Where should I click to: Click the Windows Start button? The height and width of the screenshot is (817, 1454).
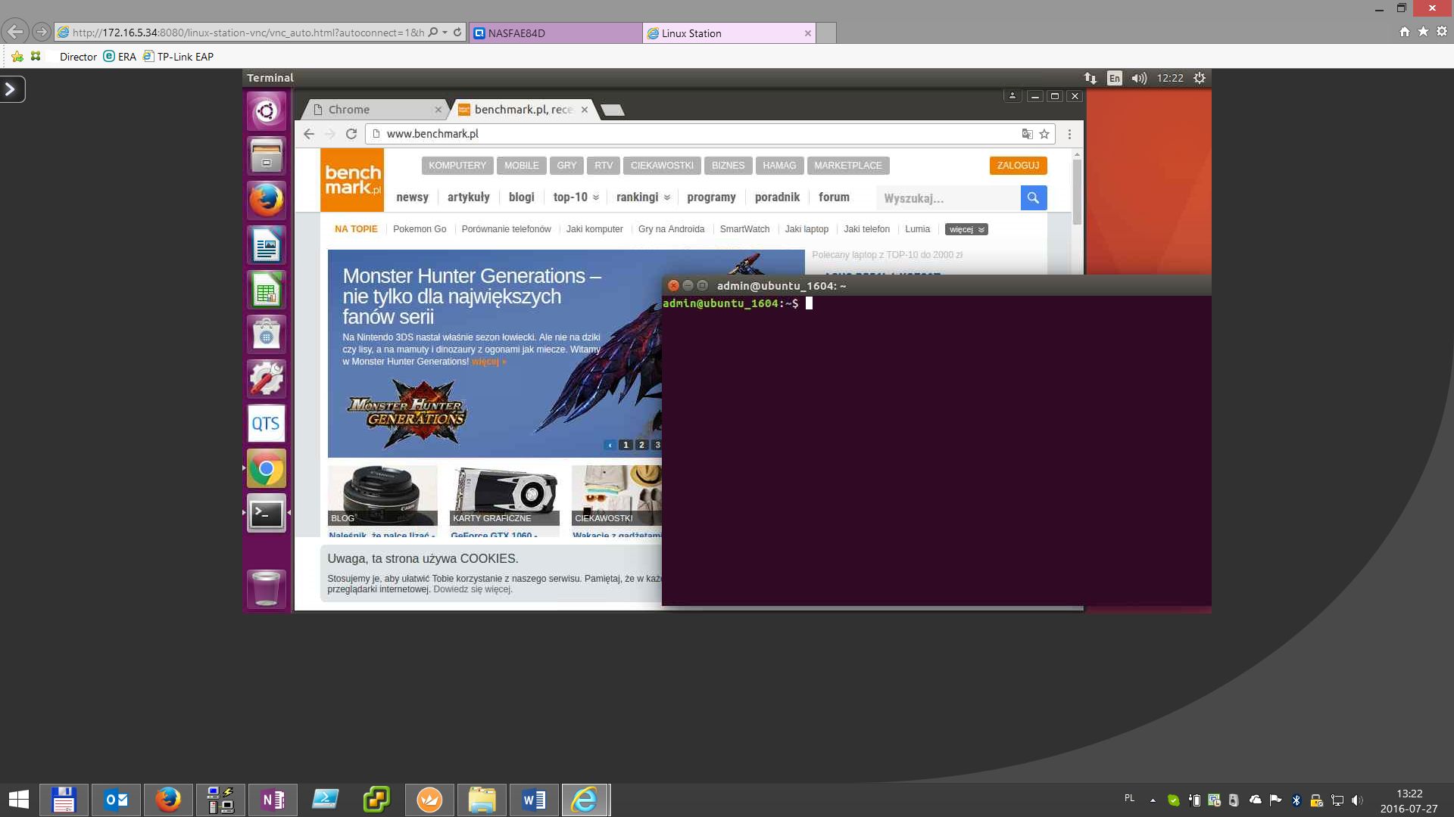click(19, 800)
